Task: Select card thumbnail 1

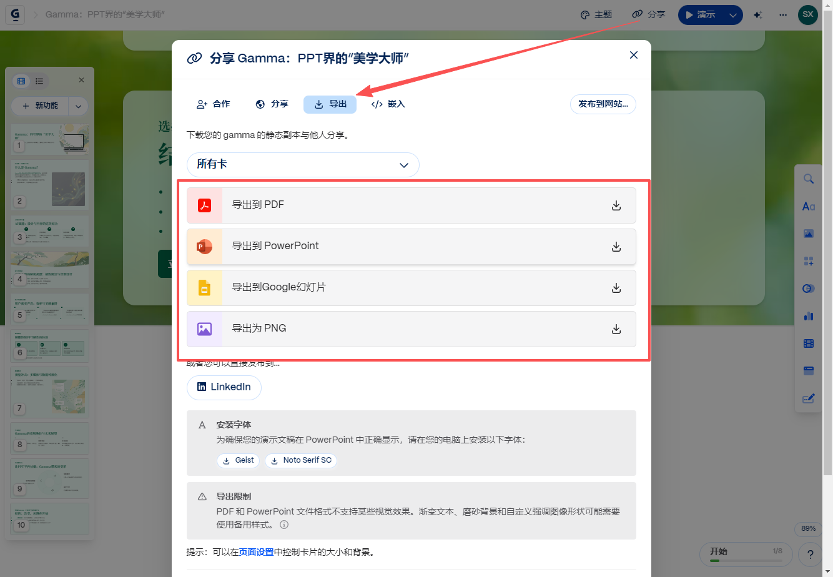Action: pyautogui.click(x=49, y=139)
